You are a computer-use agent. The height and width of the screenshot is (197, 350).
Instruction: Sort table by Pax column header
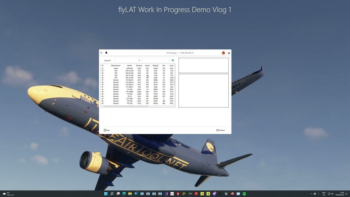164,66
